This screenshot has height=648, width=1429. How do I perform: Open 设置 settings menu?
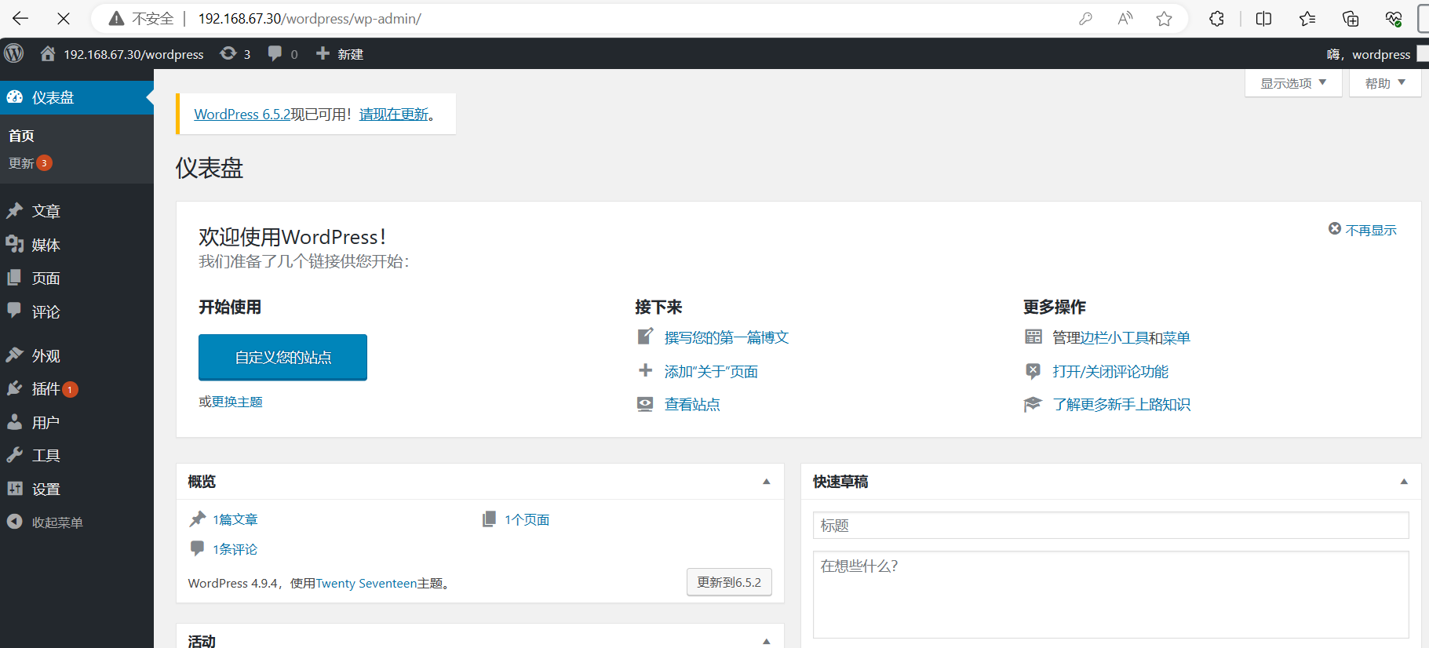coord(77,489)
